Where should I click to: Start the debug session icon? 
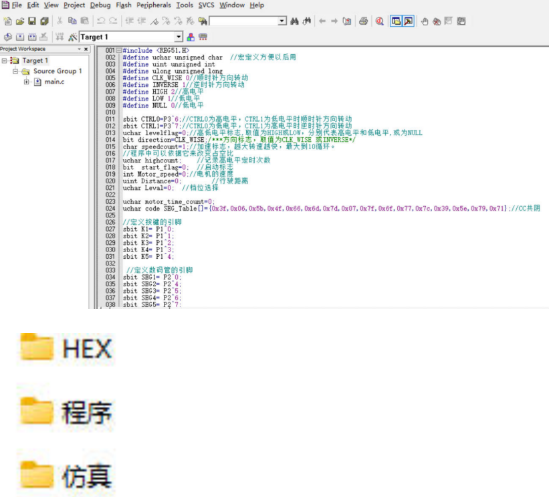[380, 21]
